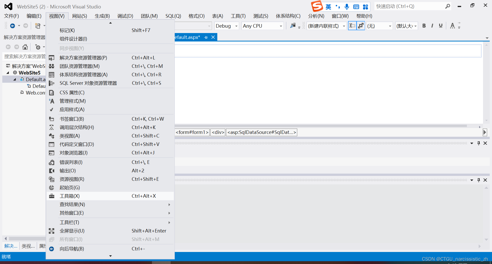The width and height of the screenshot is (492, 264).
Task: Open the Any CPU platform dropdown
Action: [263, 26]
